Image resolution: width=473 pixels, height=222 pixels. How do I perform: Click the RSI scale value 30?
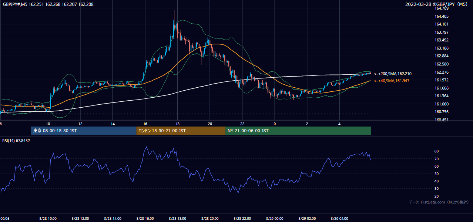437,189
